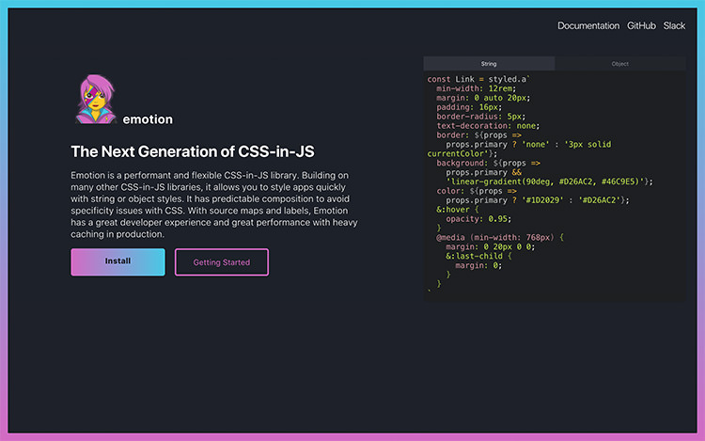Click the code line "const Link = styled.a`"

click(x=478, y=79)
